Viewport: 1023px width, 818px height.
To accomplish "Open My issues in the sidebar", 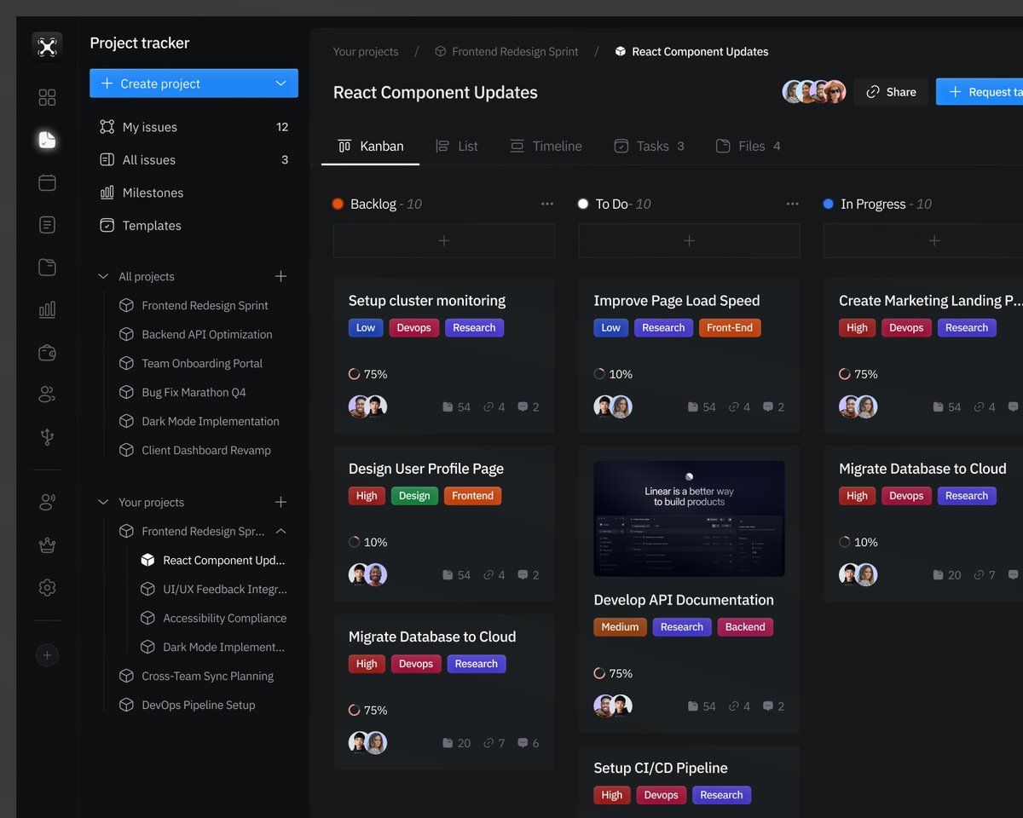I will point(194,127).
